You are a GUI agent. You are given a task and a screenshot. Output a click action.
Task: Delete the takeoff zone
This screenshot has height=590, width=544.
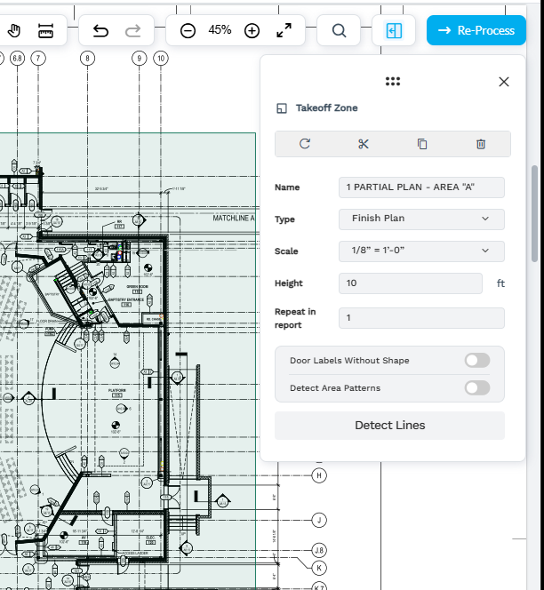(x=481, y=144)
